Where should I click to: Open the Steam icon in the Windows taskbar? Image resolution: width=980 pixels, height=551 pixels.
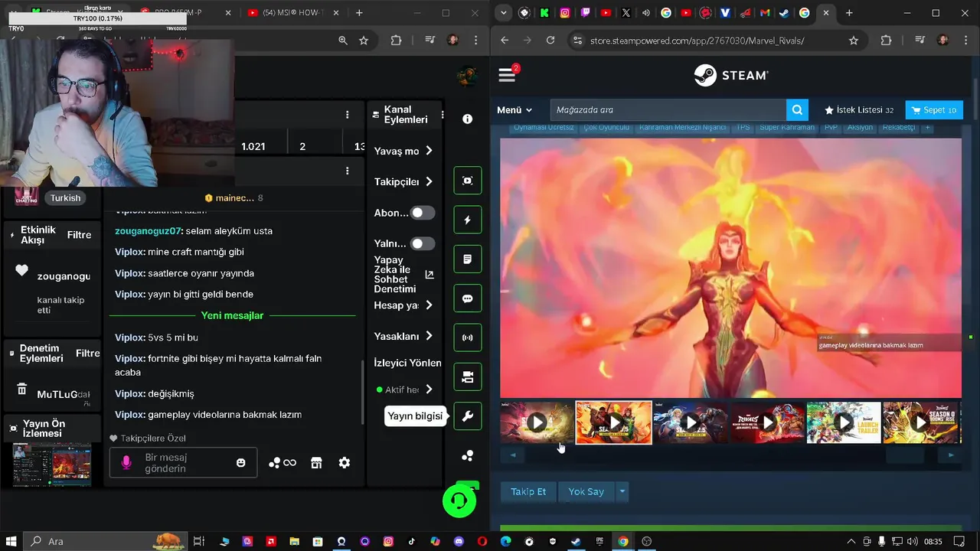tap(576, 541)
